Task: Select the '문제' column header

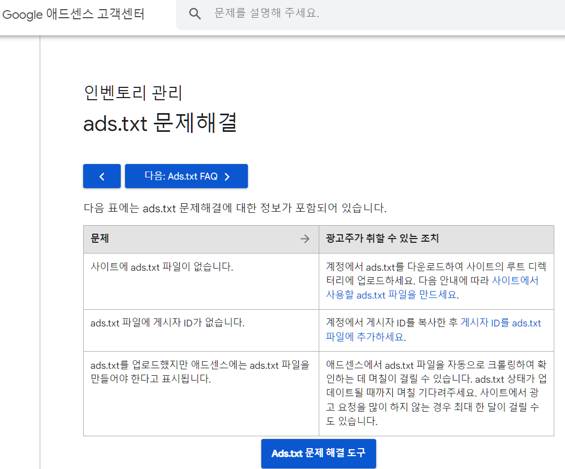Action: [201, 239]
